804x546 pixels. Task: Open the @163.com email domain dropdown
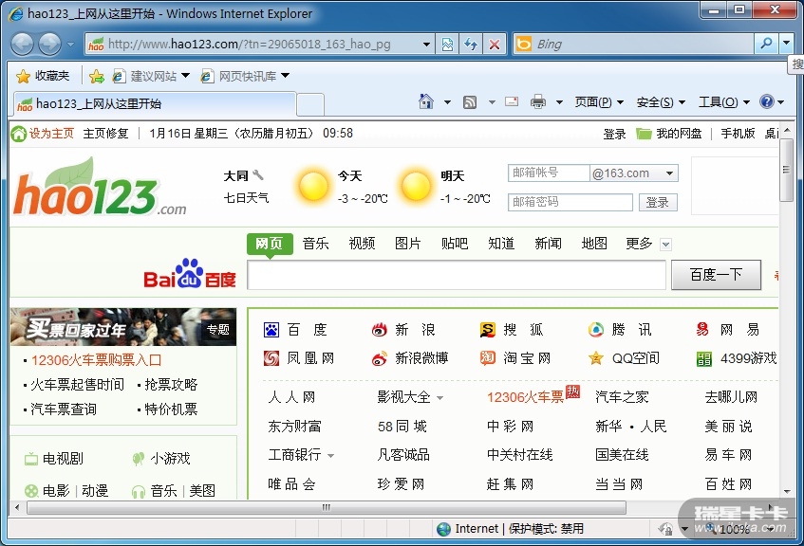pos(669,173)
